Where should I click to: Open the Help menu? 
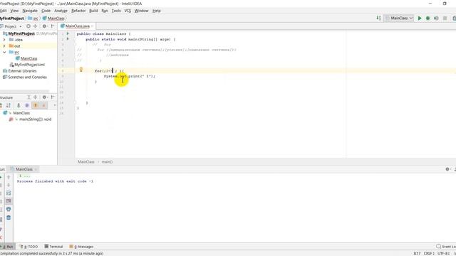(x=157, y=11)
